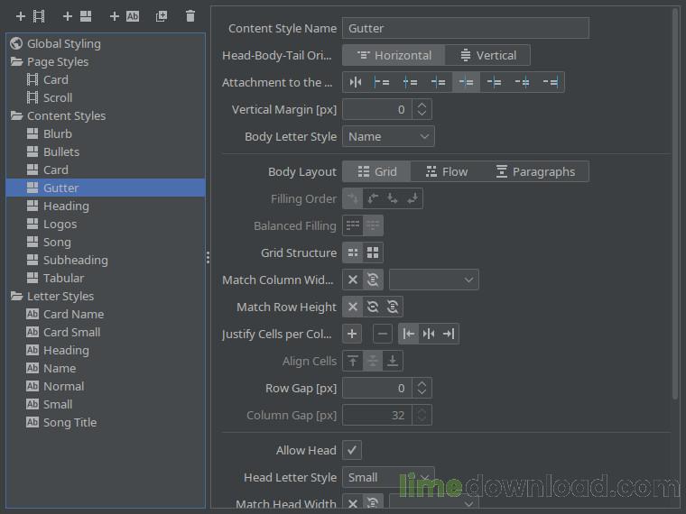Screen dimensions: 686x514
Task: Choose the right justify cells icon
Action: coord(449,334)
